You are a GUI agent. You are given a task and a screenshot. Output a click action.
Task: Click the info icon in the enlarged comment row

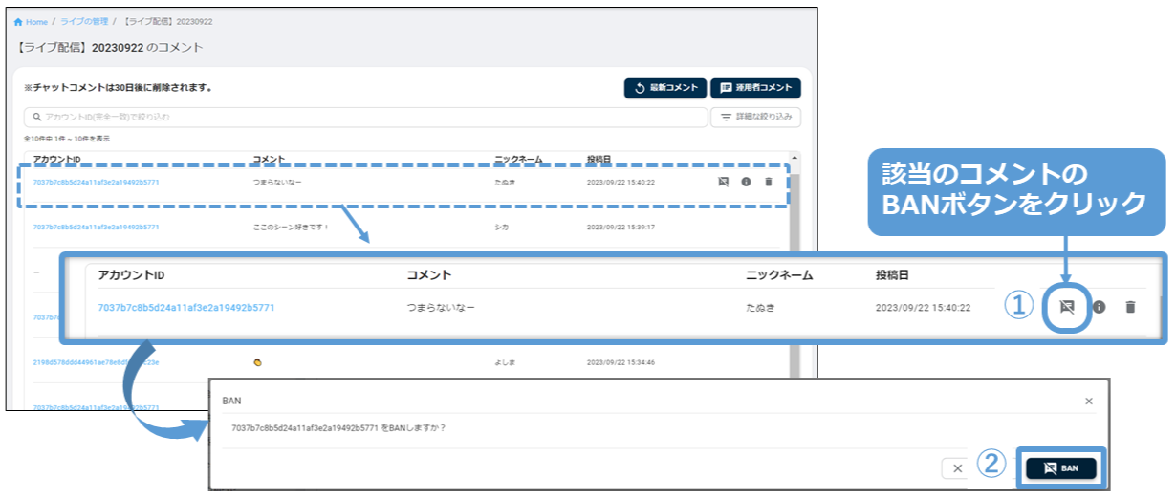(x=1099, y=307)
